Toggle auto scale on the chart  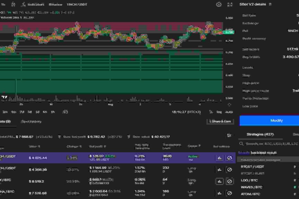tap(229, 112)
